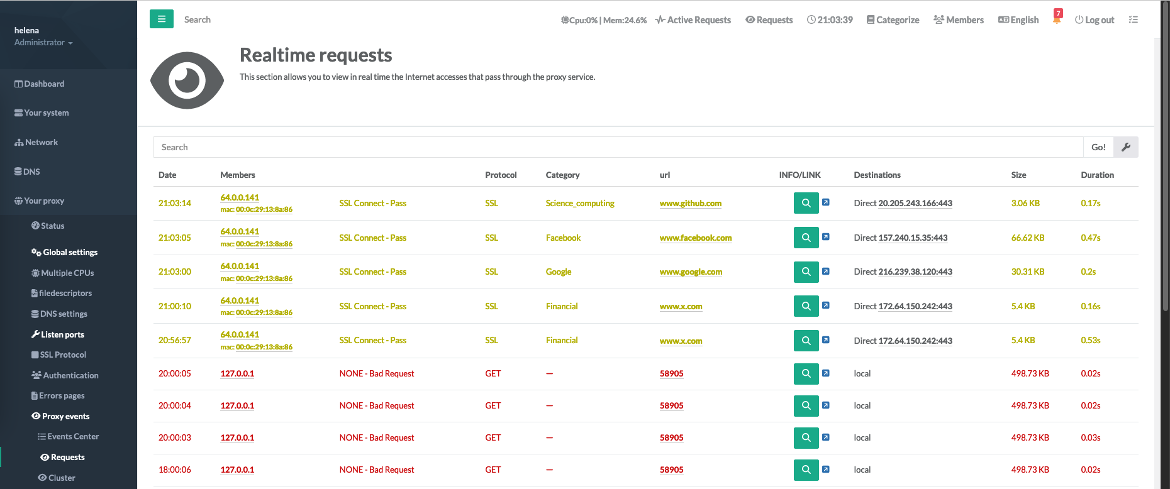Open external link icon for www.facebook.com row
Image resolution: width=1170 pixels, height=489 pixels.
(x=826, y=237)
